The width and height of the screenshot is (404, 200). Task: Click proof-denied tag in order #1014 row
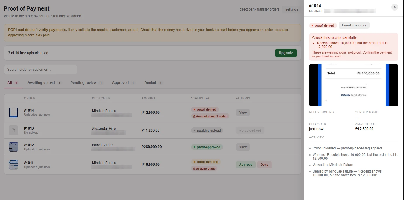205,109
